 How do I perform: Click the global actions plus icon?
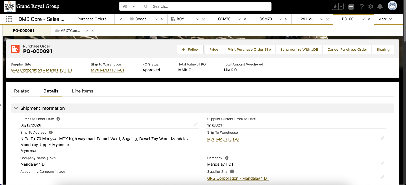point(351,6)
